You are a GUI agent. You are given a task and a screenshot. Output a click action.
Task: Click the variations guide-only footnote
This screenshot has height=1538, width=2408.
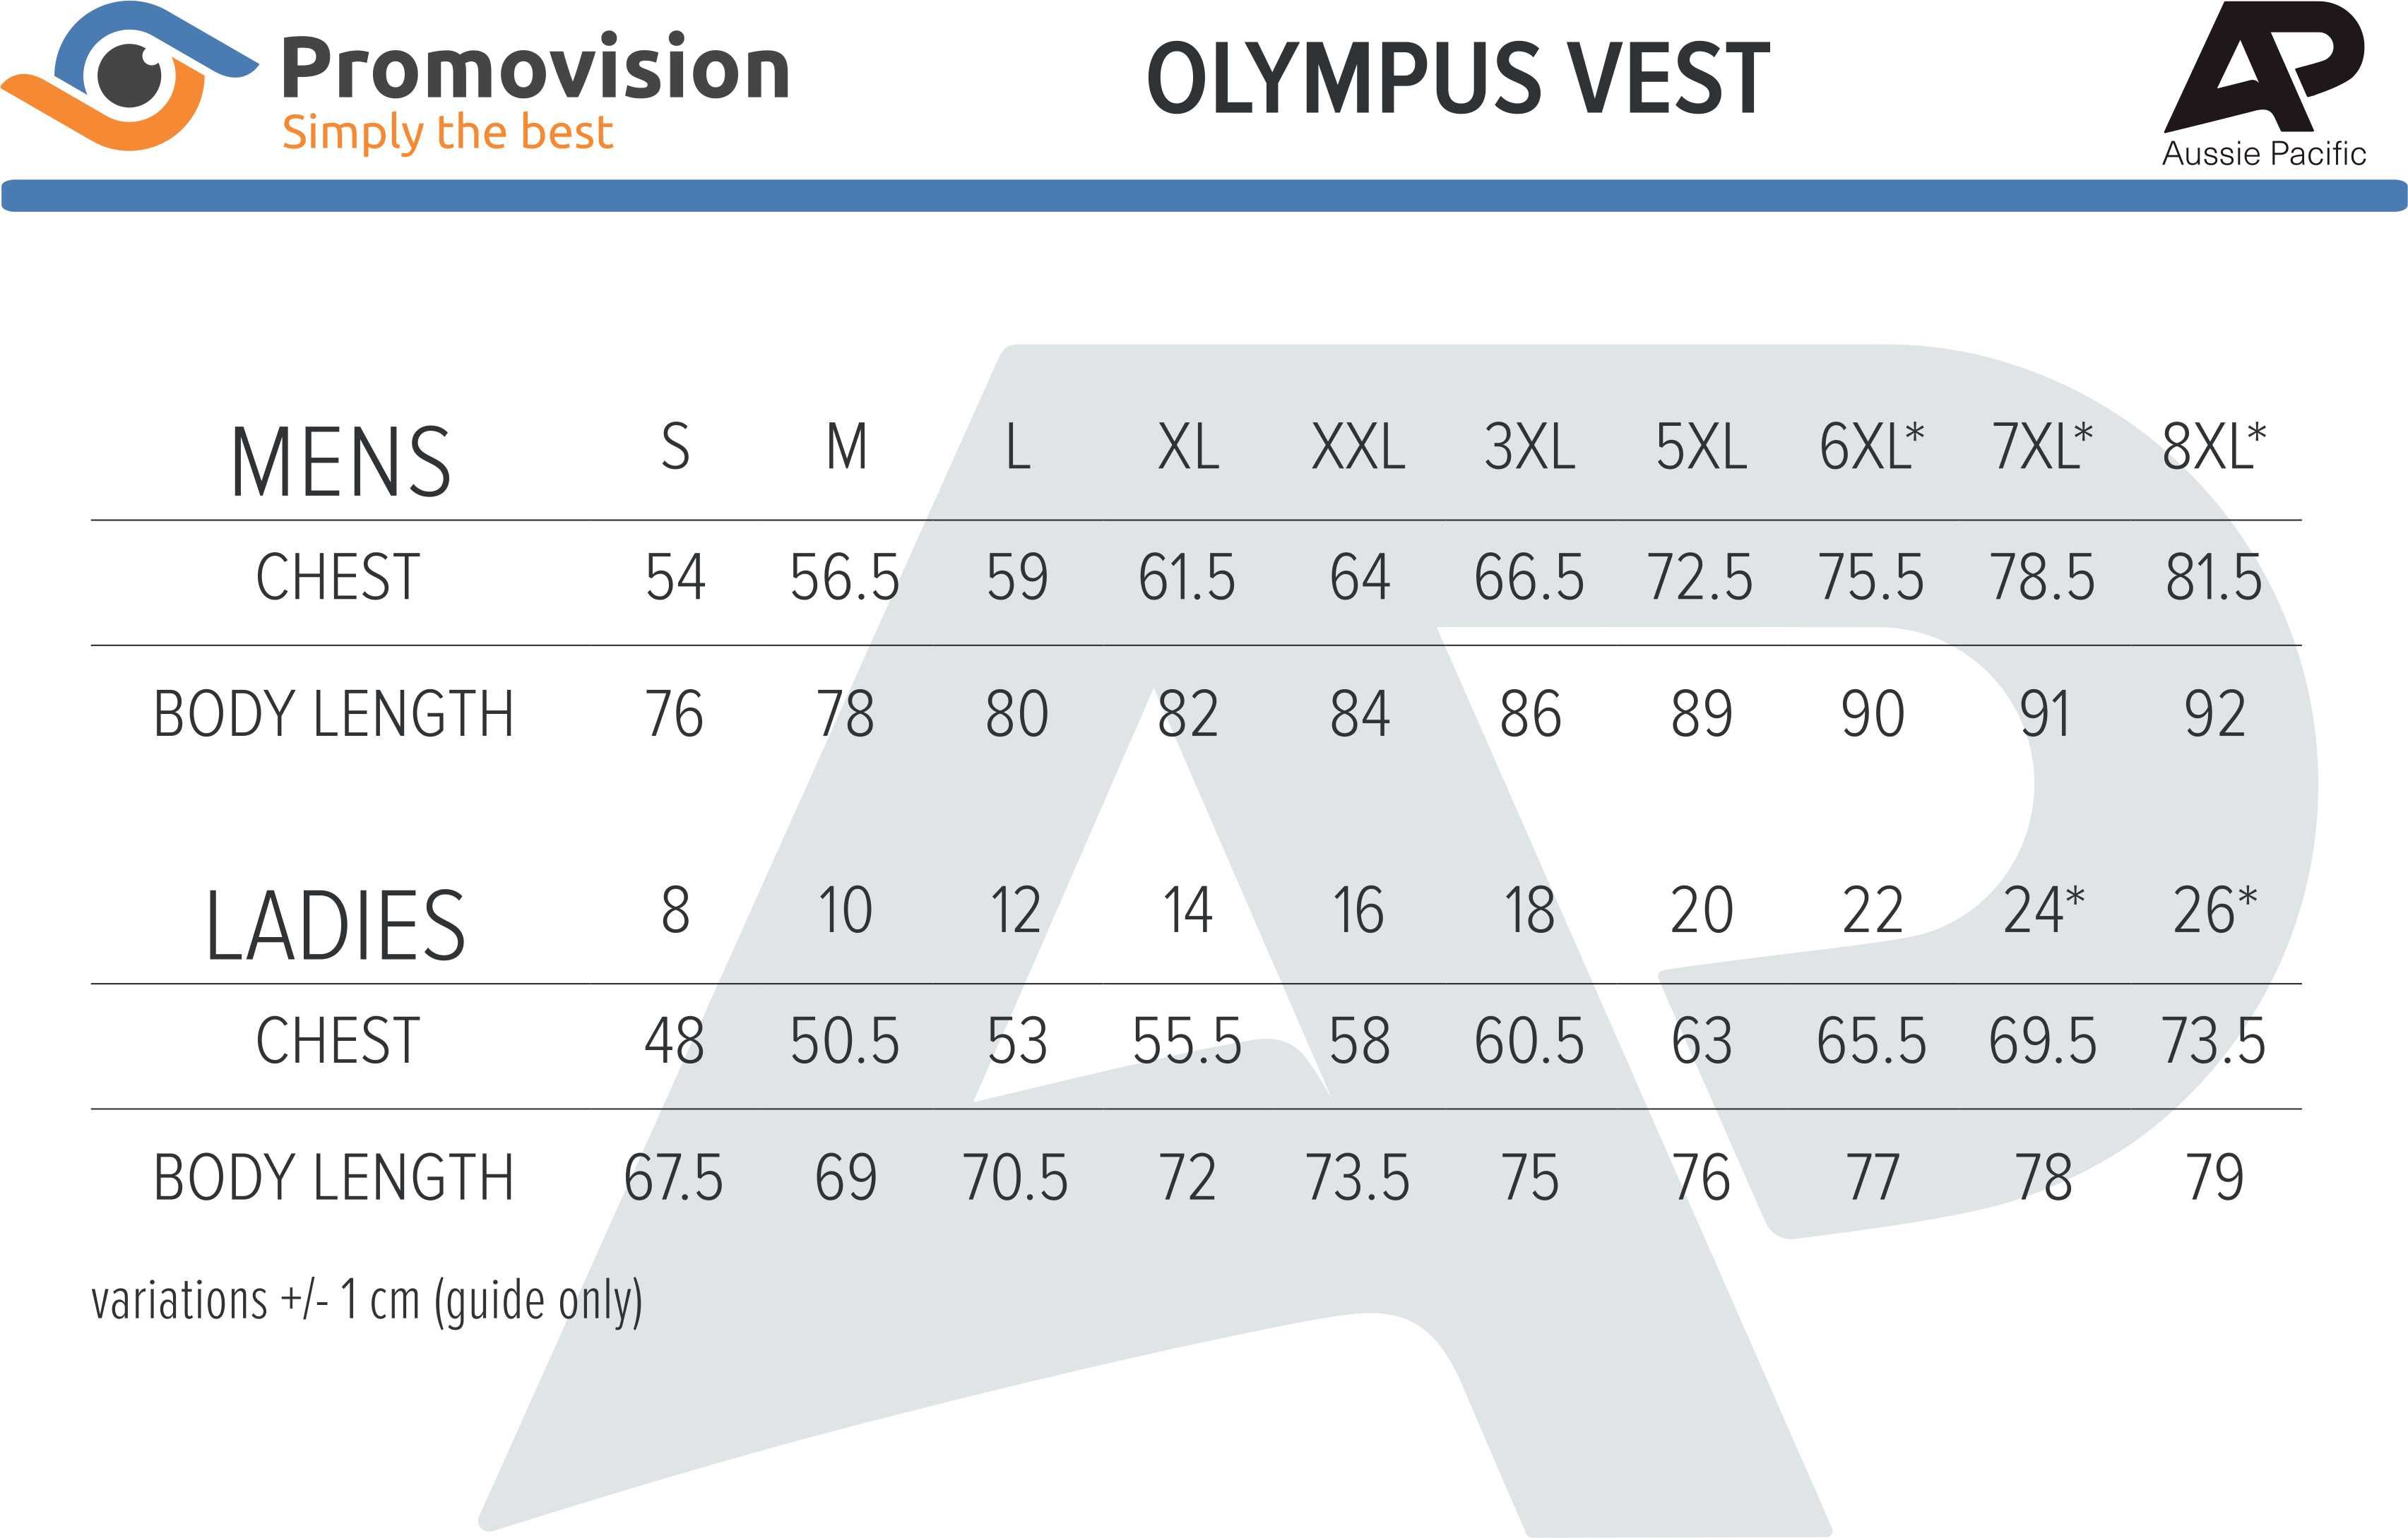pos(367,1302)
